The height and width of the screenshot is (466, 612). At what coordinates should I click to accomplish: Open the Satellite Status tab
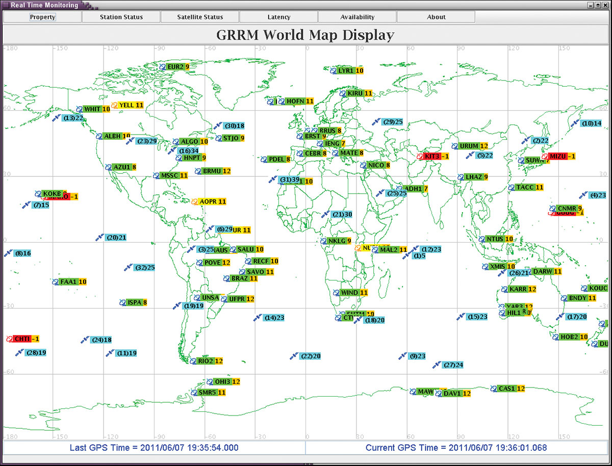[200, 17]
